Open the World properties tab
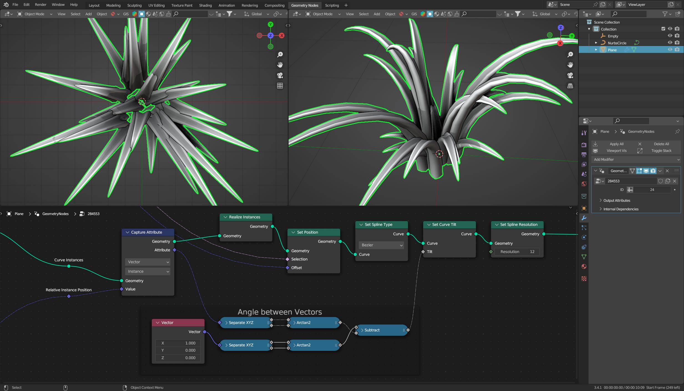This screenshot has width=684, height=391. (x=584, y=184)
